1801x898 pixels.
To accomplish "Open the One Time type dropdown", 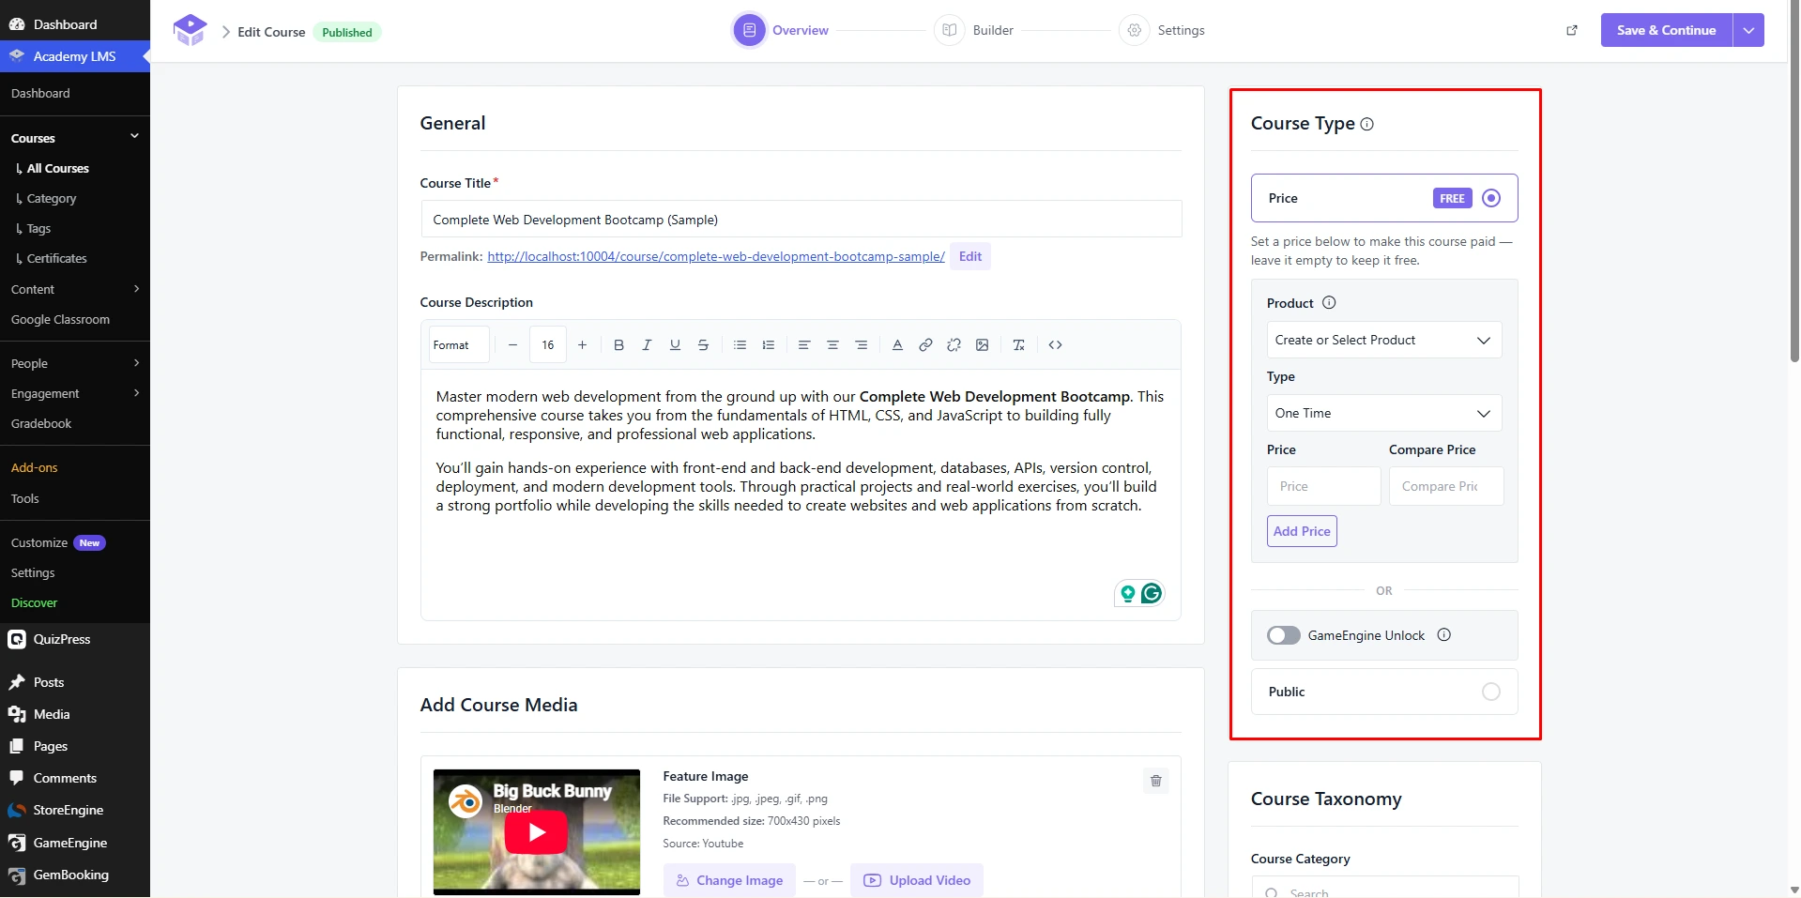I will click(x=1384, y=413).
